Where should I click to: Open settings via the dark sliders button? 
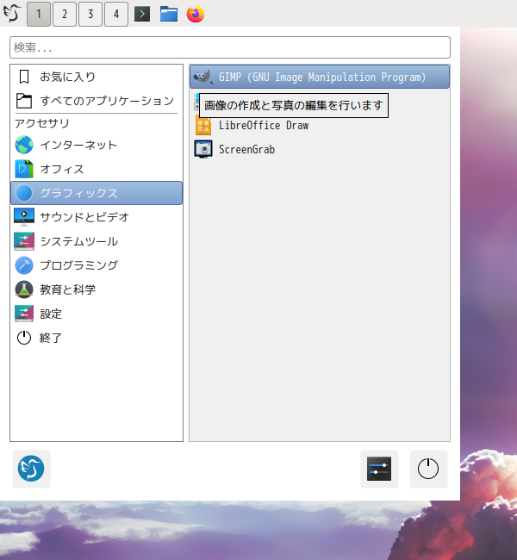pyautogui.click(x=379, y=469)
